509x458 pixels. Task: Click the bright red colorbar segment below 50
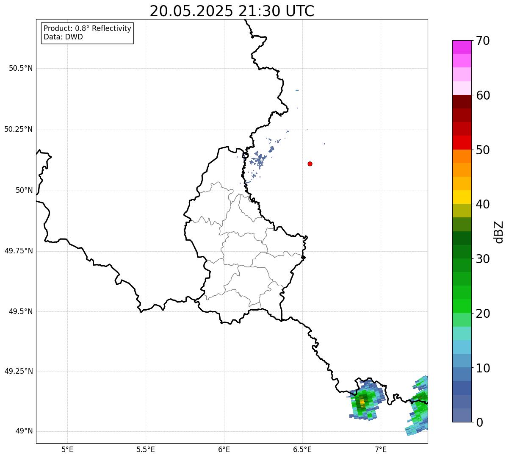tap(462, 143)
